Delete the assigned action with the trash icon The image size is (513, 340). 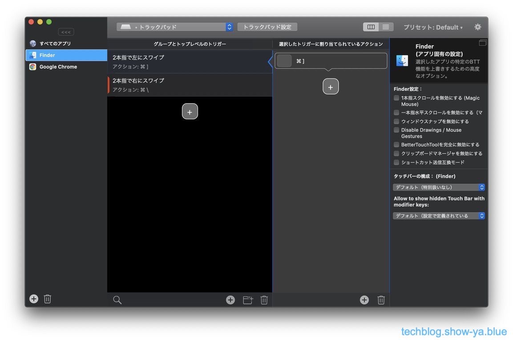381,300
